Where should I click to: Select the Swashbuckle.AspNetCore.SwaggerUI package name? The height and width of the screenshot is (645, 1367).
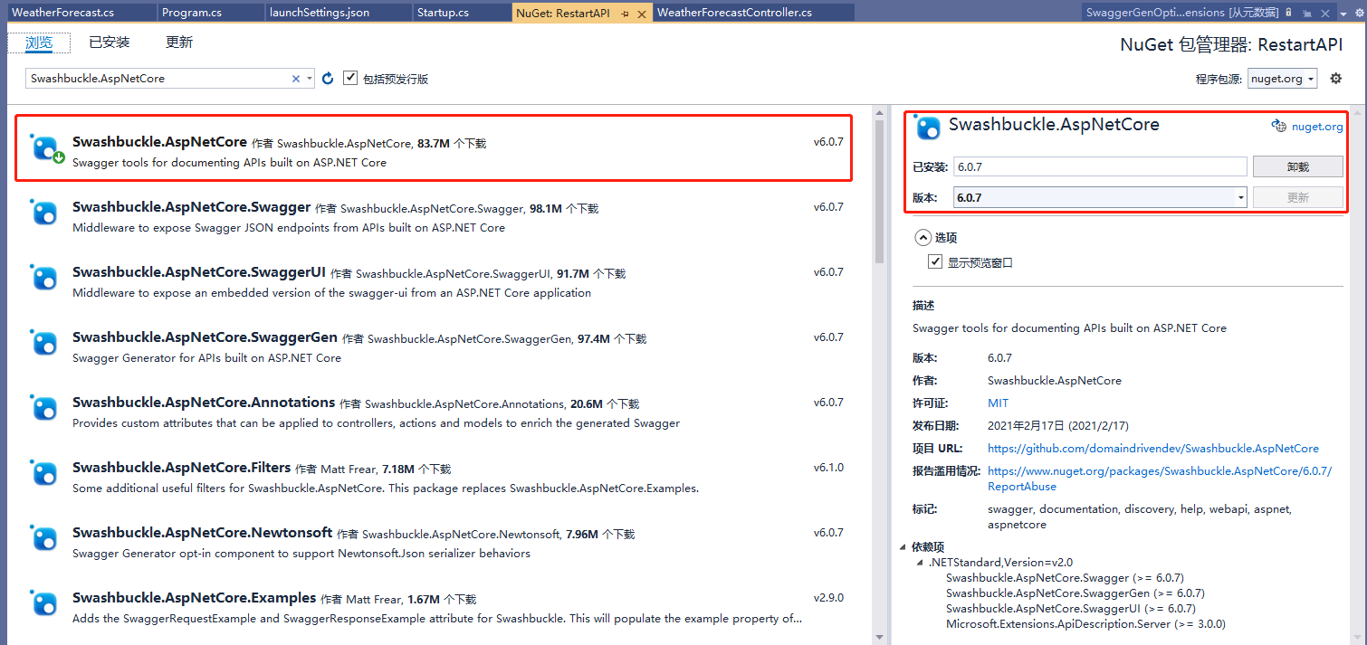point(199,272)
